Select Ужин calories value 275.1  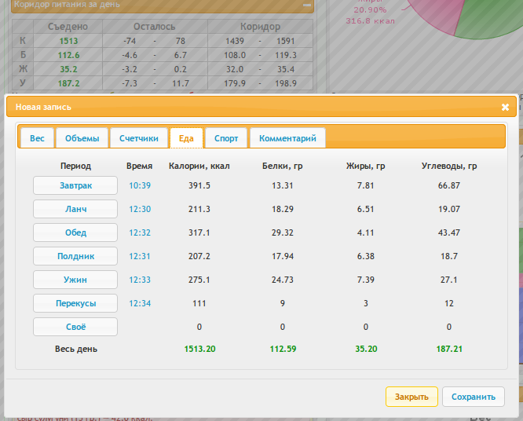coord(199,280)
